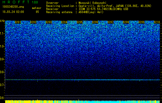
Task: Select the 0.8 frequency axis label
Action: [x=2, y=72]
